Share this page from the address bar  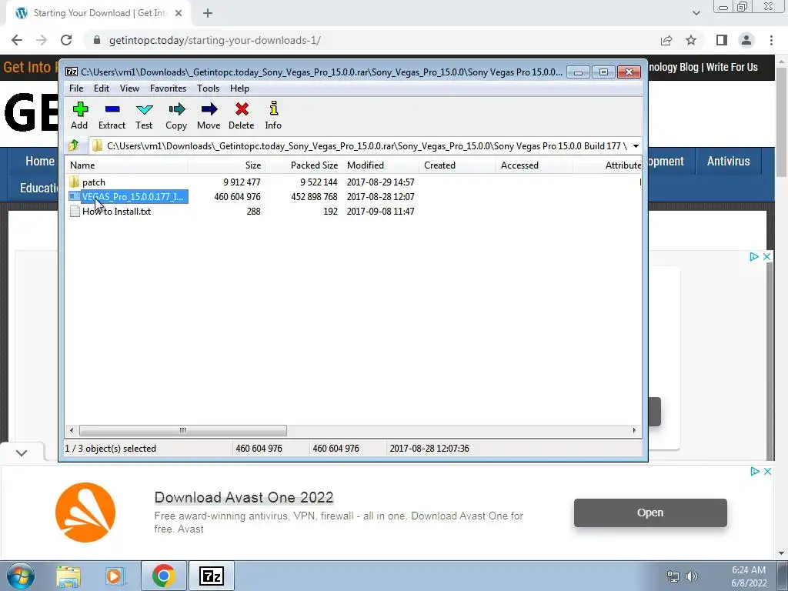666,40
